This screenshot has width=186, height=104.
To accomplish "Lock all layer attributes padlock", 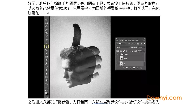I will (x=132, y=51).
